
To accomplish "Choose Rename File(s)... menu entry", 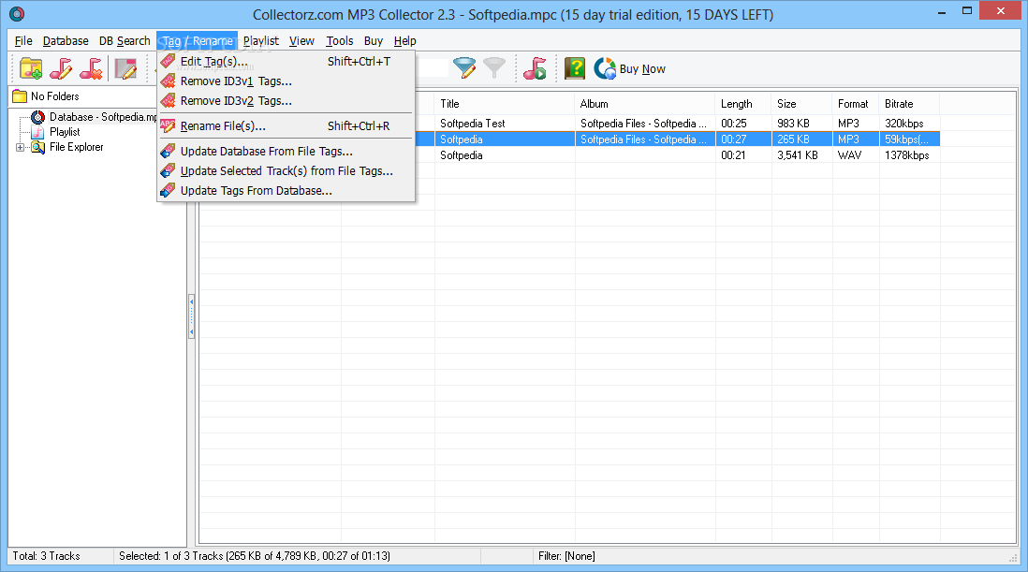I will pos(286,125).
